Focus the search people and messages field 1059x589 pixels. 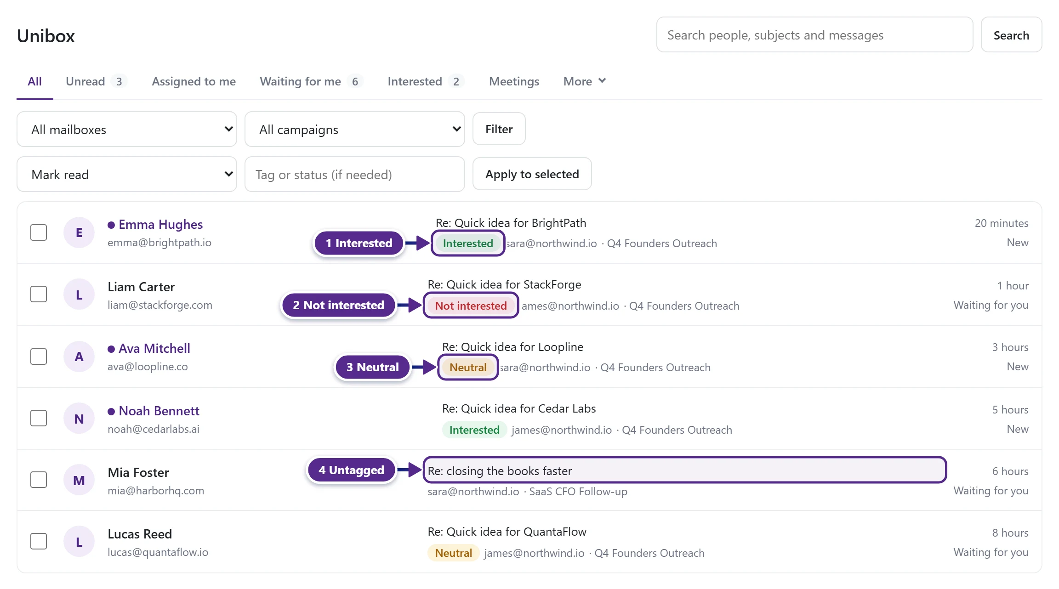tap(814, 35)
